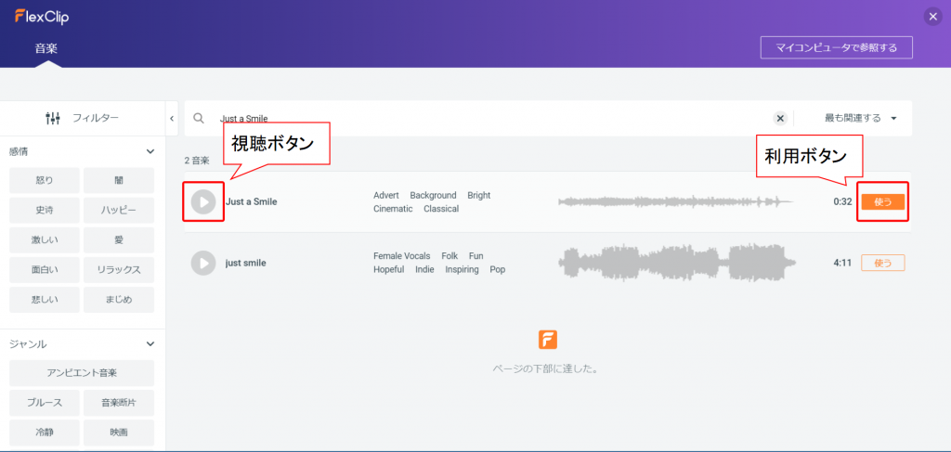The width and height of the screenshot is (951, 452).
Task: Select the ブルース genre filter
Action: click(x=44, y=403)
